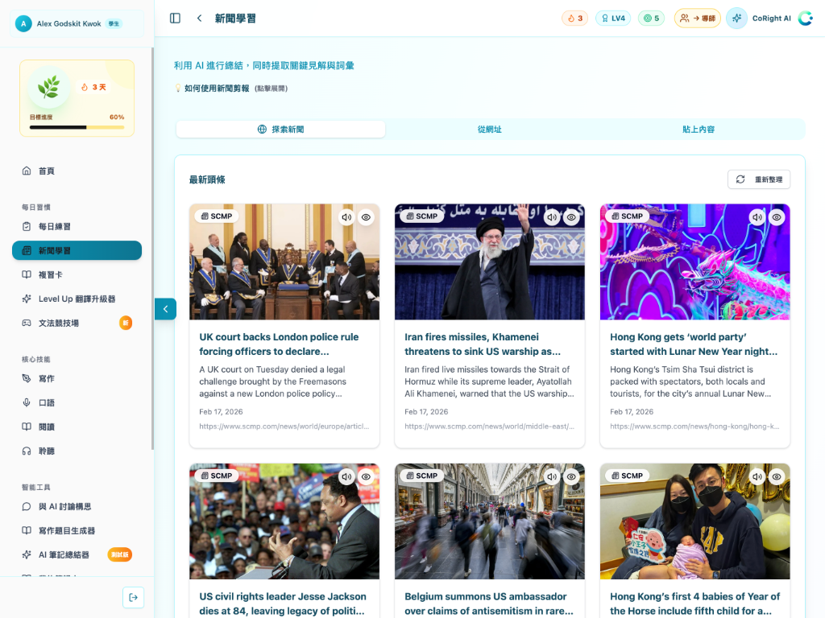Open the streak badge showing flame 3
Image resolution: width=825 pixels, height=618 pixels.
(574, 19)
